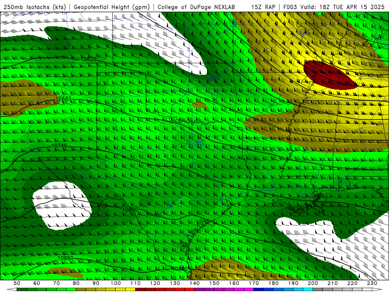Click the 180 value on the color scale
The width and height of the screenshot is (389, 292).
[274, 283]
